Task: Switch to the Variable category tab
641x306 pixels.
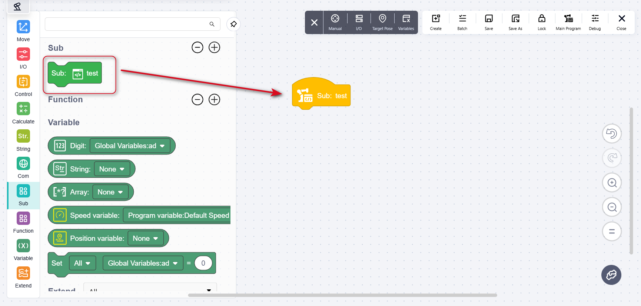Action: (x=23, y=250)
